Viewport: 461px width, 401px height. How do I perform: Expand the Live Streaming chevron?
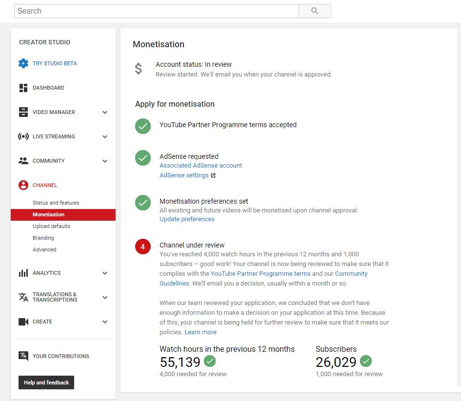click(x=105, y=136)
